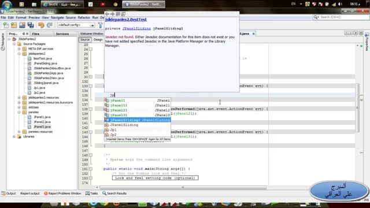The width and height of the screenshot is (370, 208).
Task: Open Javadoc in external browser icon
Action: [118, 14]
